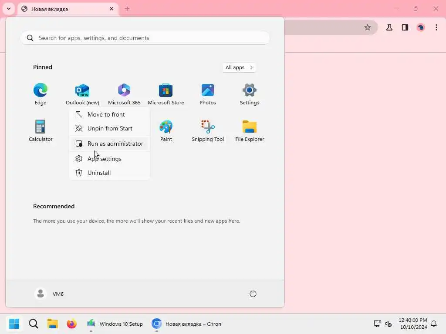Close the Новая вкладка tab
Image resolution: width=446 pixels, height=334 pixels.
(x=111, y=9)
